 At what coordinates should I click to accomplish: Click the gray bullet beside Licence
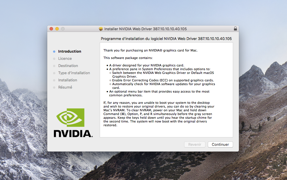click(54, 58)
